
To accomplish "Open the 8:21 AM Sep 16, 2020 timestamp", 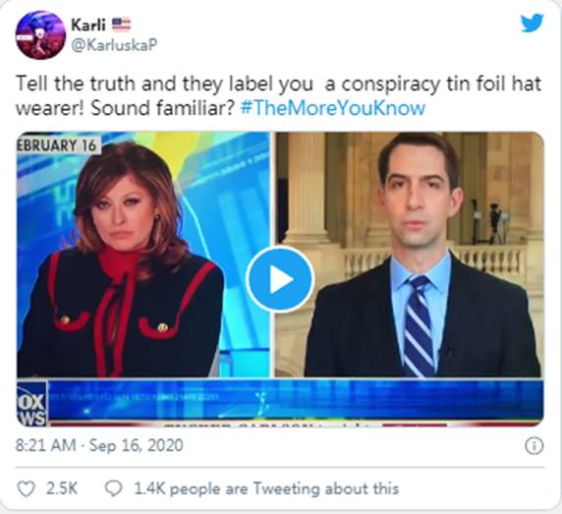I will 99,445.
